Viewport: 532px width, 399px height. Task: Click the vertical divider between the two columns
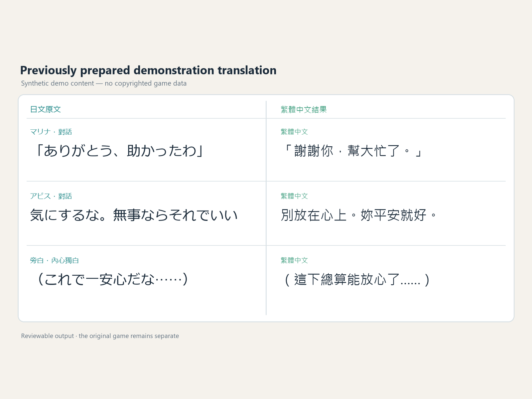click(266, 208)
